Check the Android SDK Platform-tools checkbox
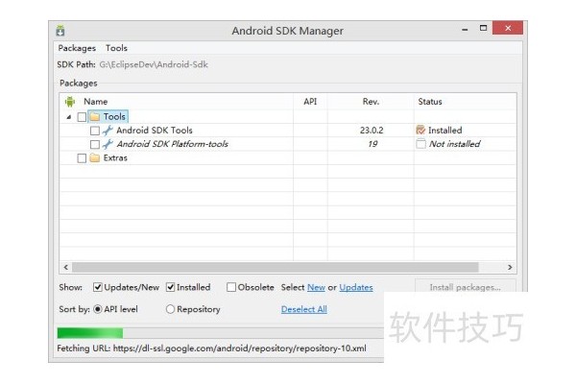 tap(95, 144)
